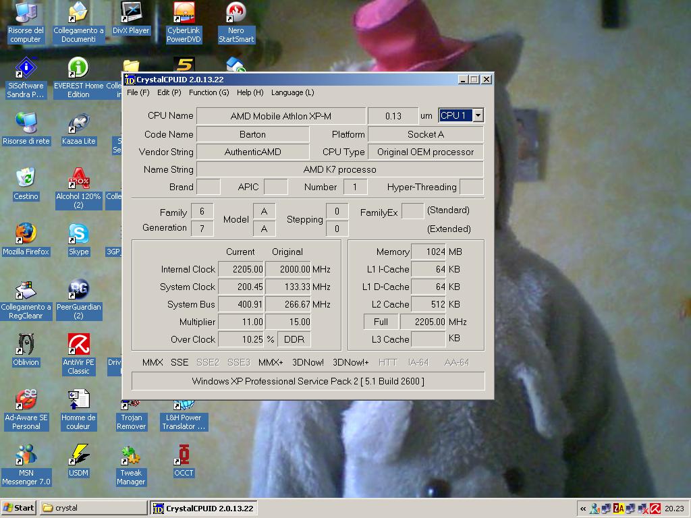Launch SiSoftware Sandra shortcut

(x=26, y=78)
